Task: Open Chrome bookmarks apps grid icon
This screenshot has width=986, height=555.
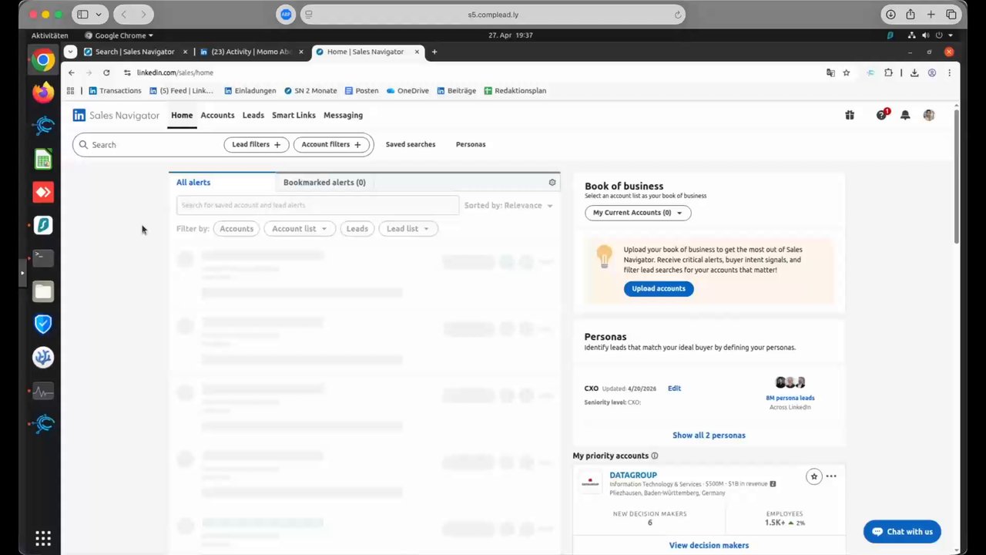Action: pos(71,91)
